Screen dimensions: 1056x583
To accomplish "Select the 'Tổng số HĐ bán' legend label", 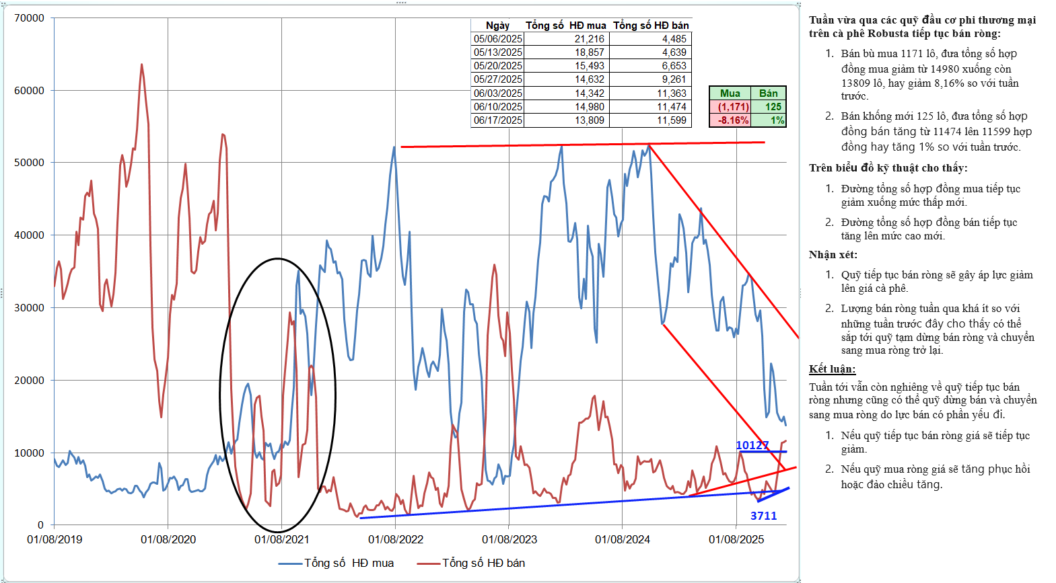I will [483, 563].
